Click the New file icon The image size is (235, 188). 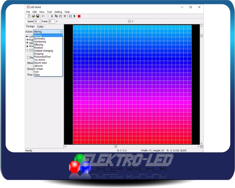click(x=29, y=16)
